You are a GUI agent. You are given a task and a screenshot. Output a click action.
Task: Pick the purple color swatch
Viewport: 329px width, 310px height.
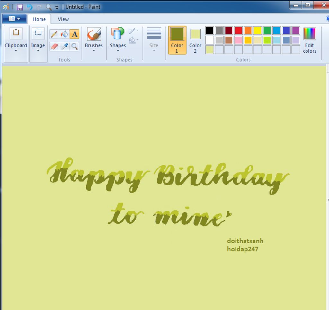click(x=296, y=30)
